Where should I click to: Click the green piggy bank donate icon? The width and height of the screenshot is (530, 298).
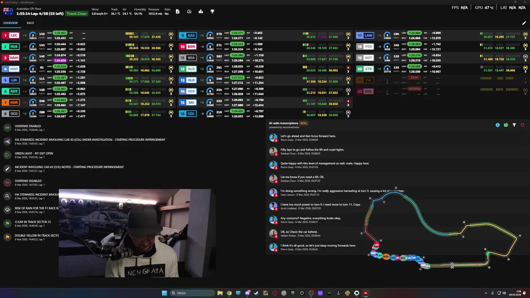click(x=506, y=125)
